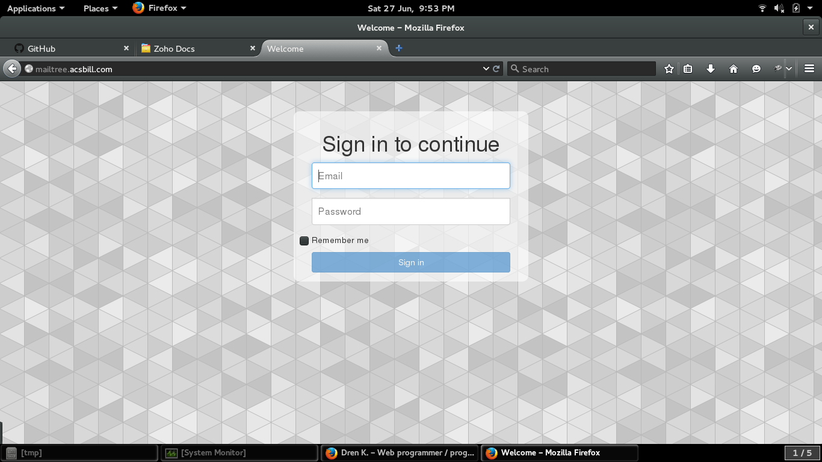
Task: Open the Applications menu
Action: tap(36, 8)
